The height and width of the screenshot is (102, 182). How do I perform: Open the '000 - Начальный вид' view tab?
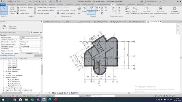[x=52, y=22]
